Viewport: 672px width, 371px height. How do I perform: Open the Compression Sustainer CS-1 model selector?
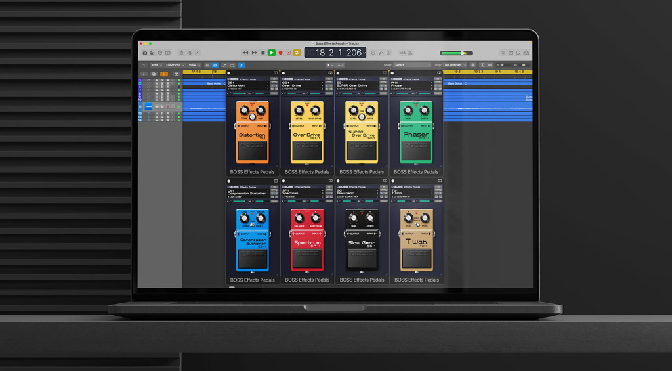248,192
